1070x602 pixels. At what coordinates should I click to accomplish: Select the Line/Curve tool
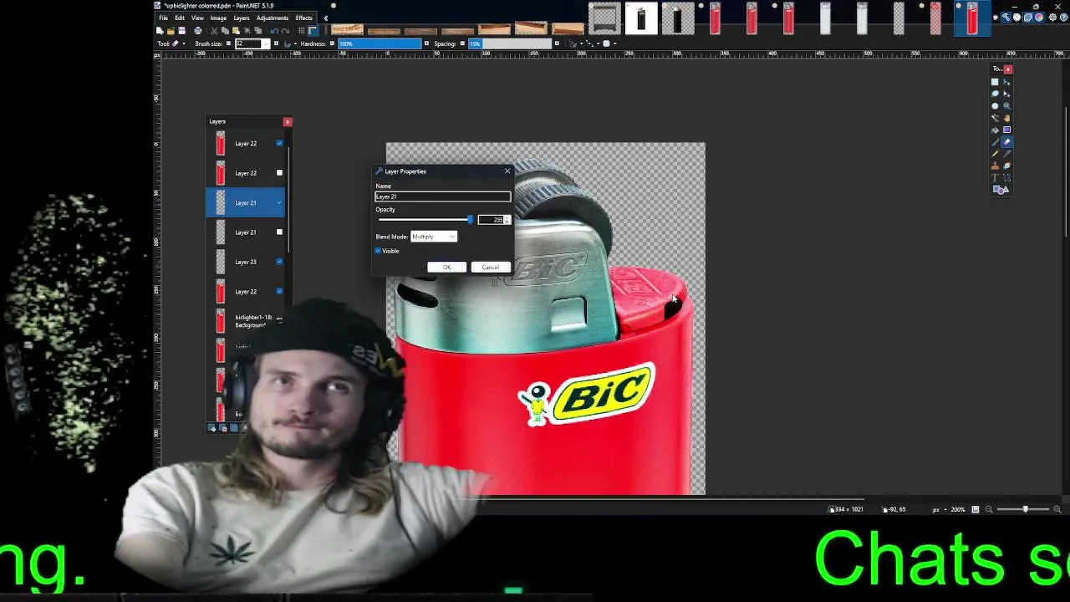[1006, 177]
